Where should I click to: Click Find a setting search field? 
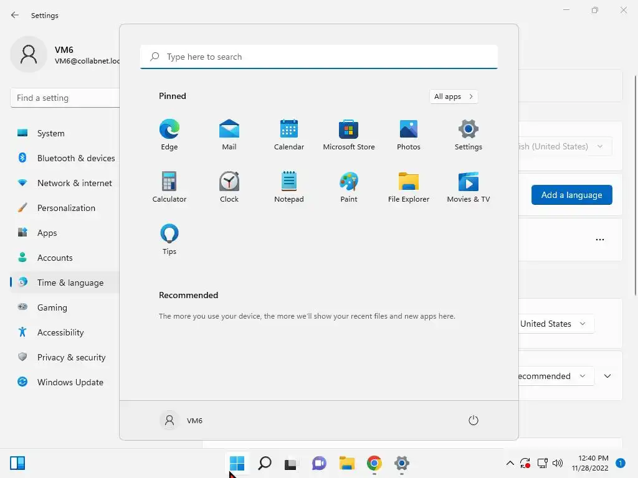click(x=65, y=98)
